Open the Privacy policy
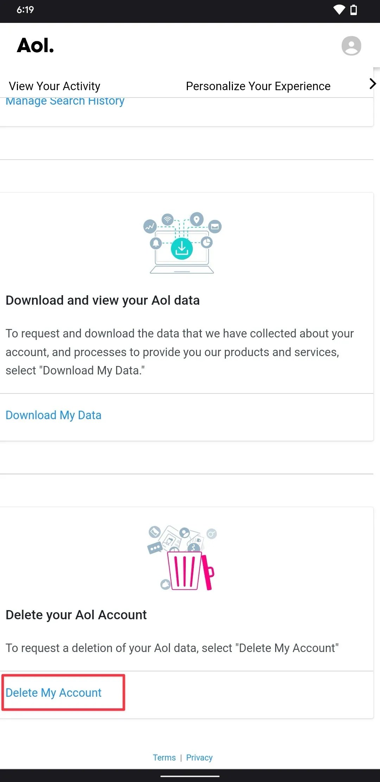The height and width of the screenshot is (782, 380). [x=199, y=757]
